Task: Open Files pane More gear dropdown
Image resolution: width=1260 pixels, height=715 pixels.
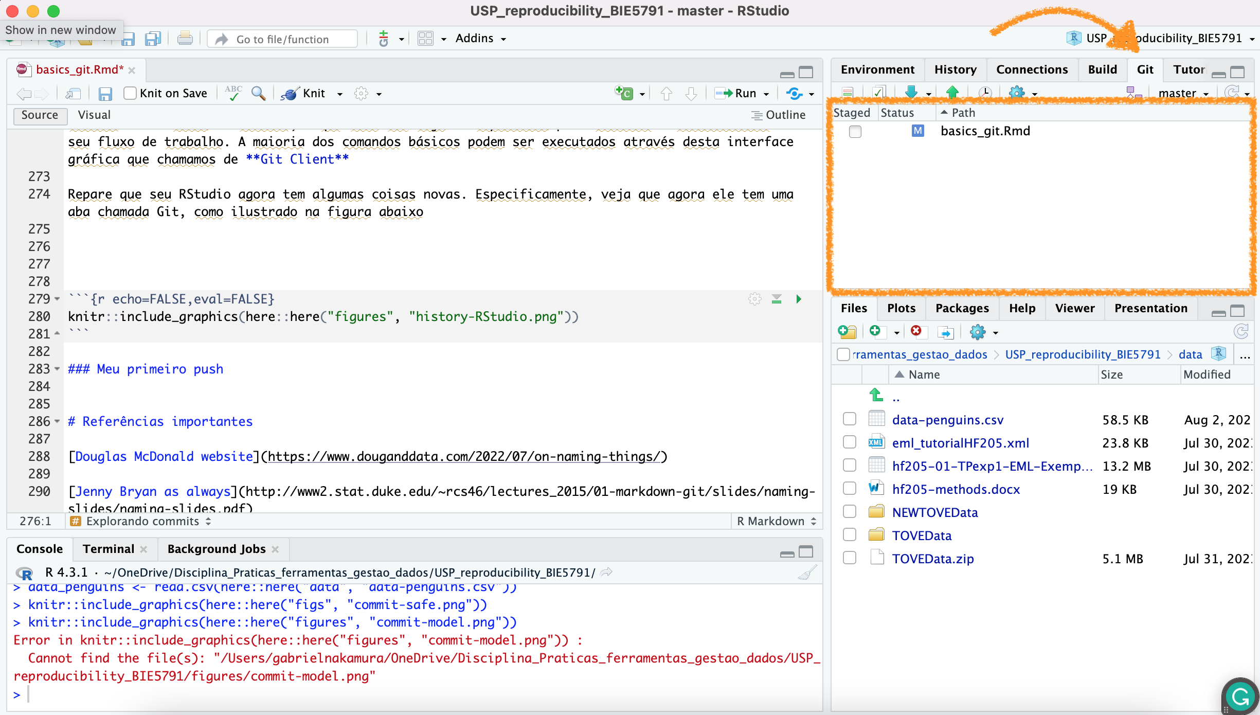Action: click(983, 332)
